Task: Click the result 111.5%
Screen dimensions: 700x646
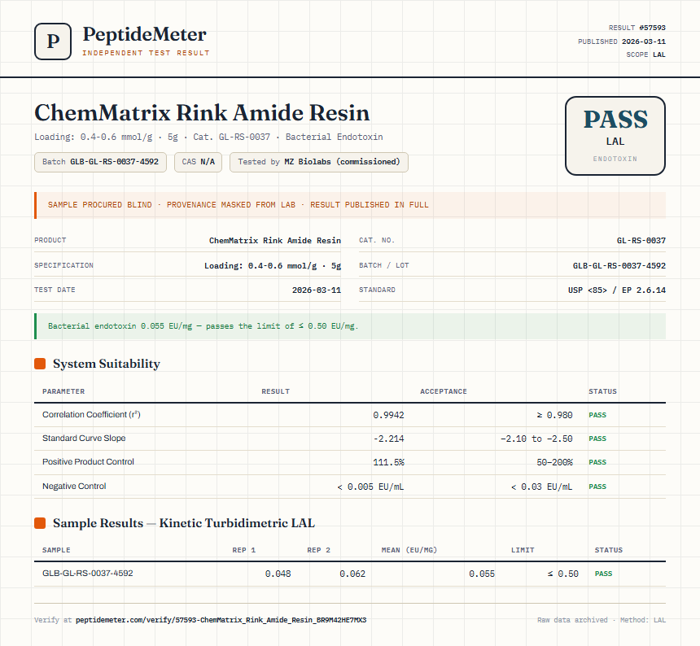Action: (x=388, y=462)
